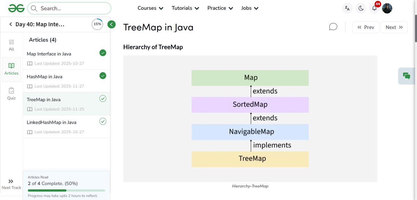Unmark Map Interface in Java as complete
Screen dimensions: 417x200
[103, 53]
